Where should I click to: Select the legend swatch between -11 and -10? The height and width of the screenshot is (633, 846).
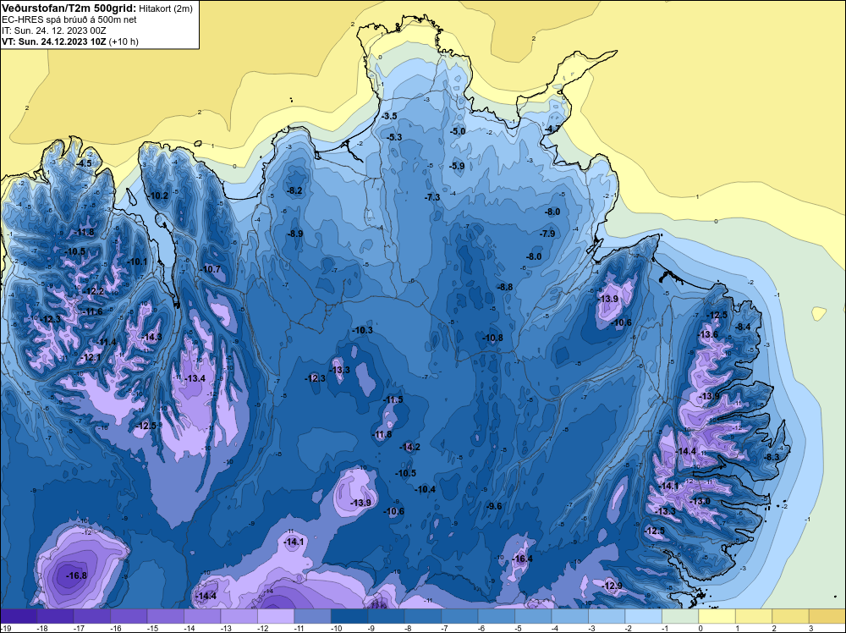[312, 617]
